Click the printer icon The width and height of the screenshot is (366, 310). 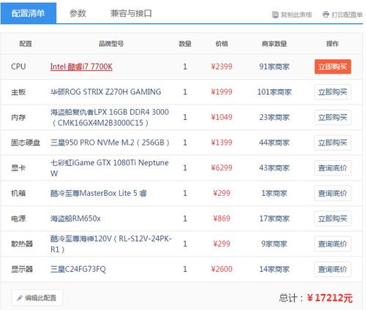click(x=326, y=15)
